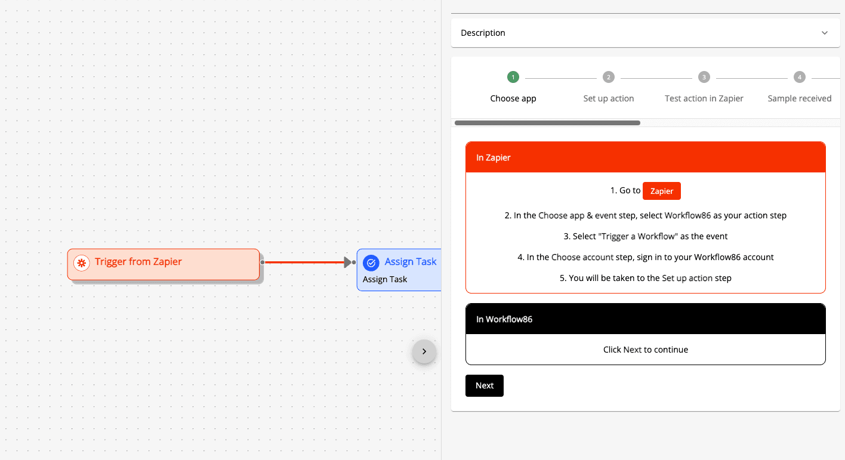Go to step 1 Choose app
Screen dimensions: 845x460
(513, 87)
